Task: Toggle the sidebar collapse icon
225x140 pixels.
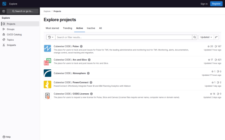Action: coord(4,11)
